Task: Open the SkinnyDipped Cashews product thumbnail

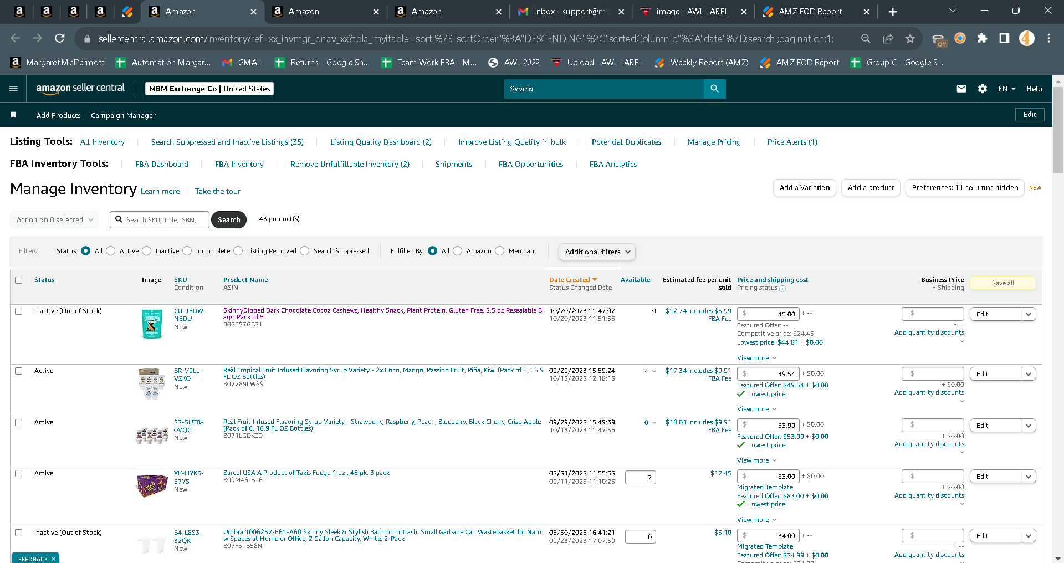Action: [x=152, y=324]
